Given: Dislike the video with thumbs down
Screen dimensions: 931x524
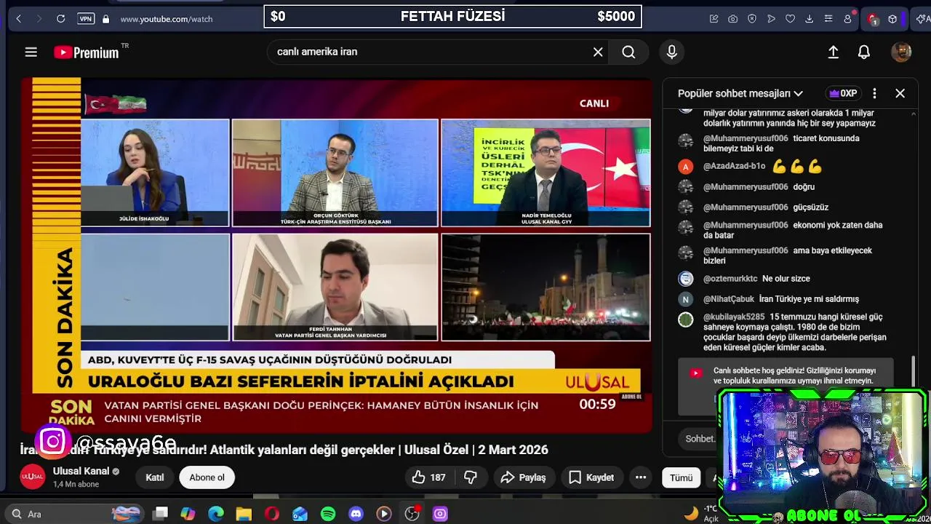Looking at the screenshot, I should click(x=471, y=477).
